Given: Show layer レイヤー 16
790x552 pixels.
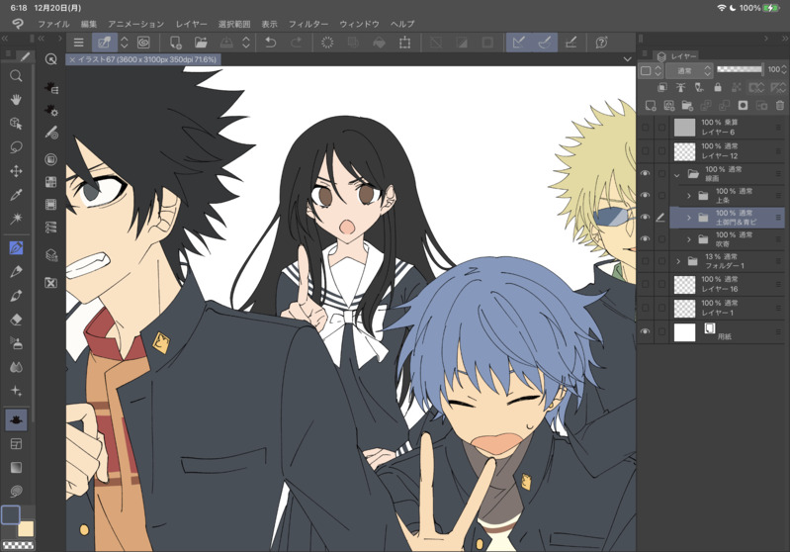Looking at the screenshot, I should (645, 284).
